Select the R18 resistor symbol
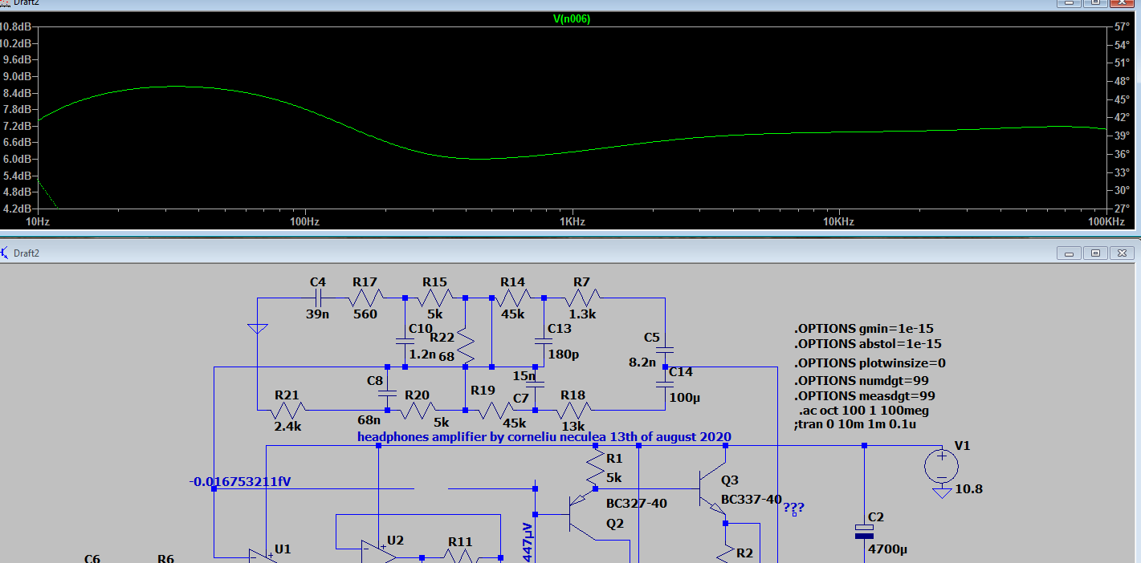 point(574,411)
